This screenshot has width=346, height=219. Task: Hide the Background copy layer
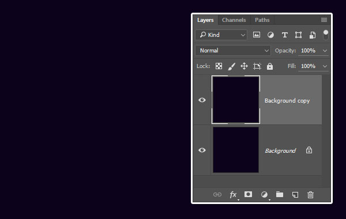pyautogui.click(x=202, y=100)
